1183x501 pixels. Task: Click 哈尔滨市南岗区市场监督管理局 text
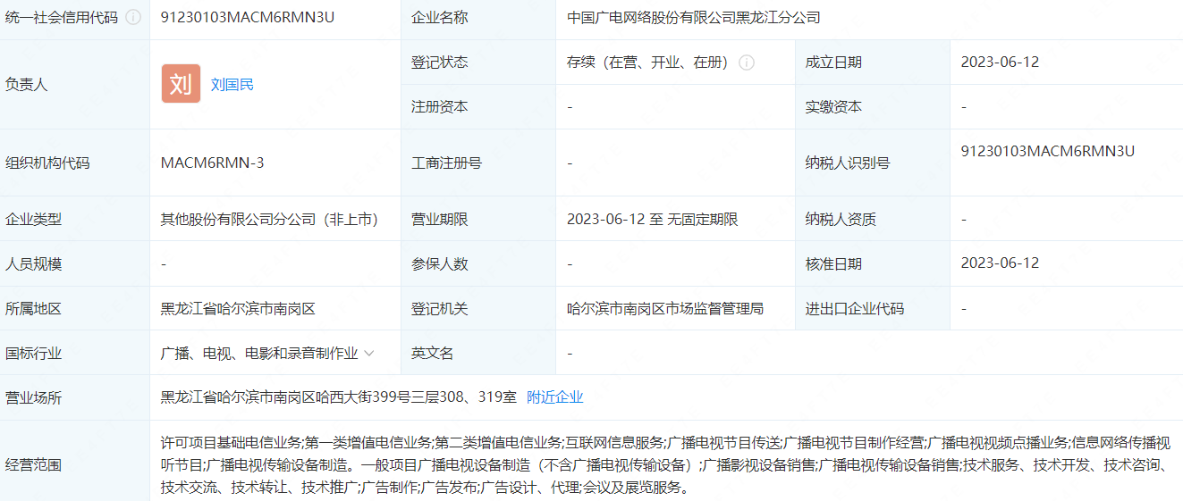[665, 309]
